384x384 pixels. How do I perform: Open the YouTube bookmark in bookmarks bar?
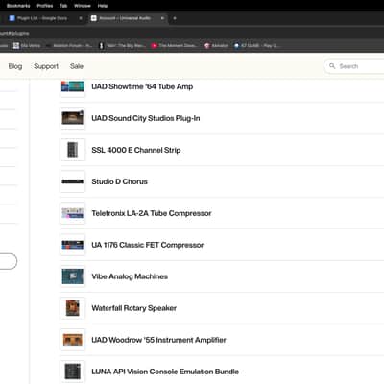(x=175, y=46)
